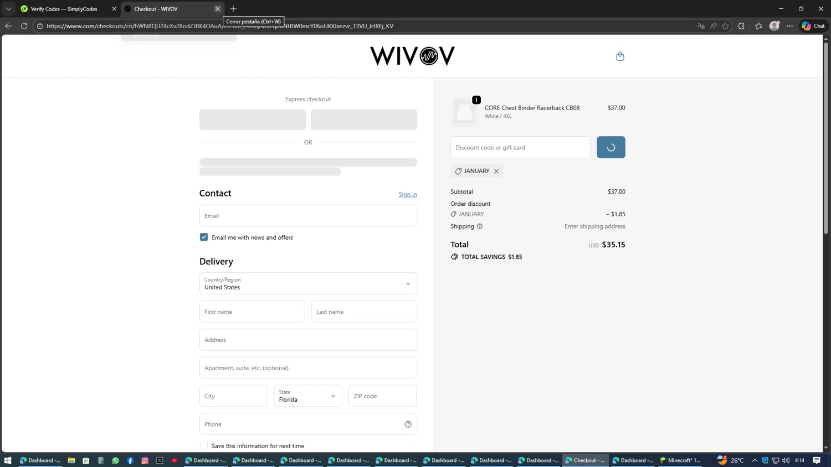Check Save this information for next time
Screen dimensions: 831x467
click(x=204, y=446)
